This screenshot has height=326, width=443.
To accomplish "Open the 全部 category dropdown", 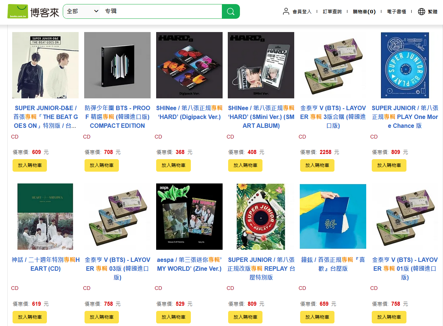I will (83, 11).
